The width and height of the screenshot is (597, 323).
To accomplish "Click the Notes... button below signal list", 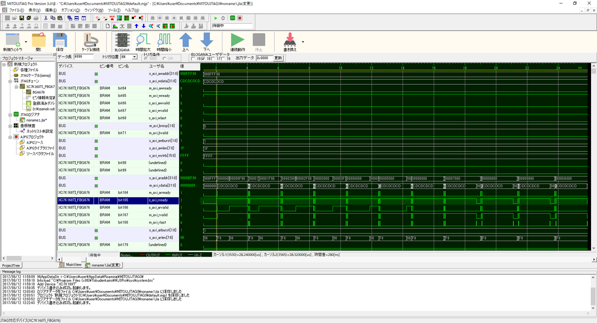I will (x=126, y=255).
